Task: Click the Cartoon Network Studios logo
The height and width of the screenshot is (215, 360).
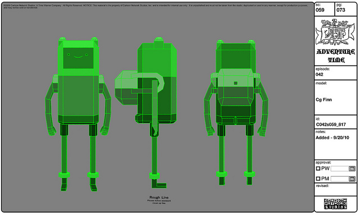Action: click(x=335, y=204)
